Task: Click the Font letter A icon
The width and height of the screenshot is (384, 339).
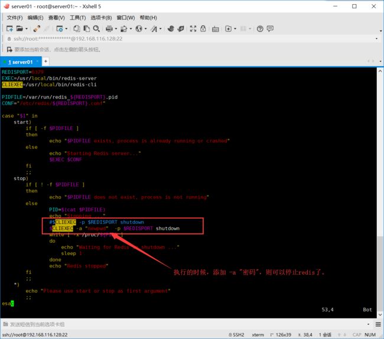Action: [154, 29]
